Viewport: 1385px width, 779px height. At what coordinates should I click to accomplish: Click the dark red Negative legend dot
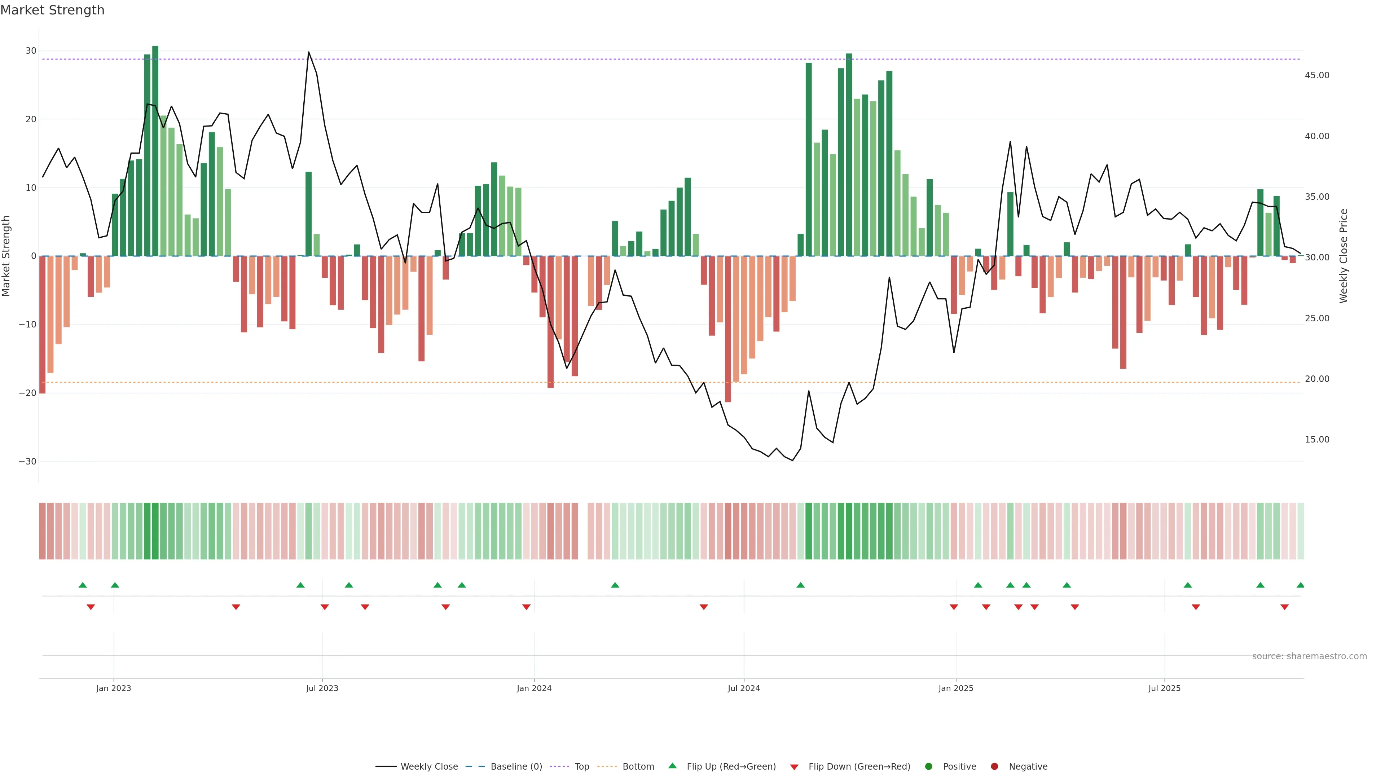point(994,767)
